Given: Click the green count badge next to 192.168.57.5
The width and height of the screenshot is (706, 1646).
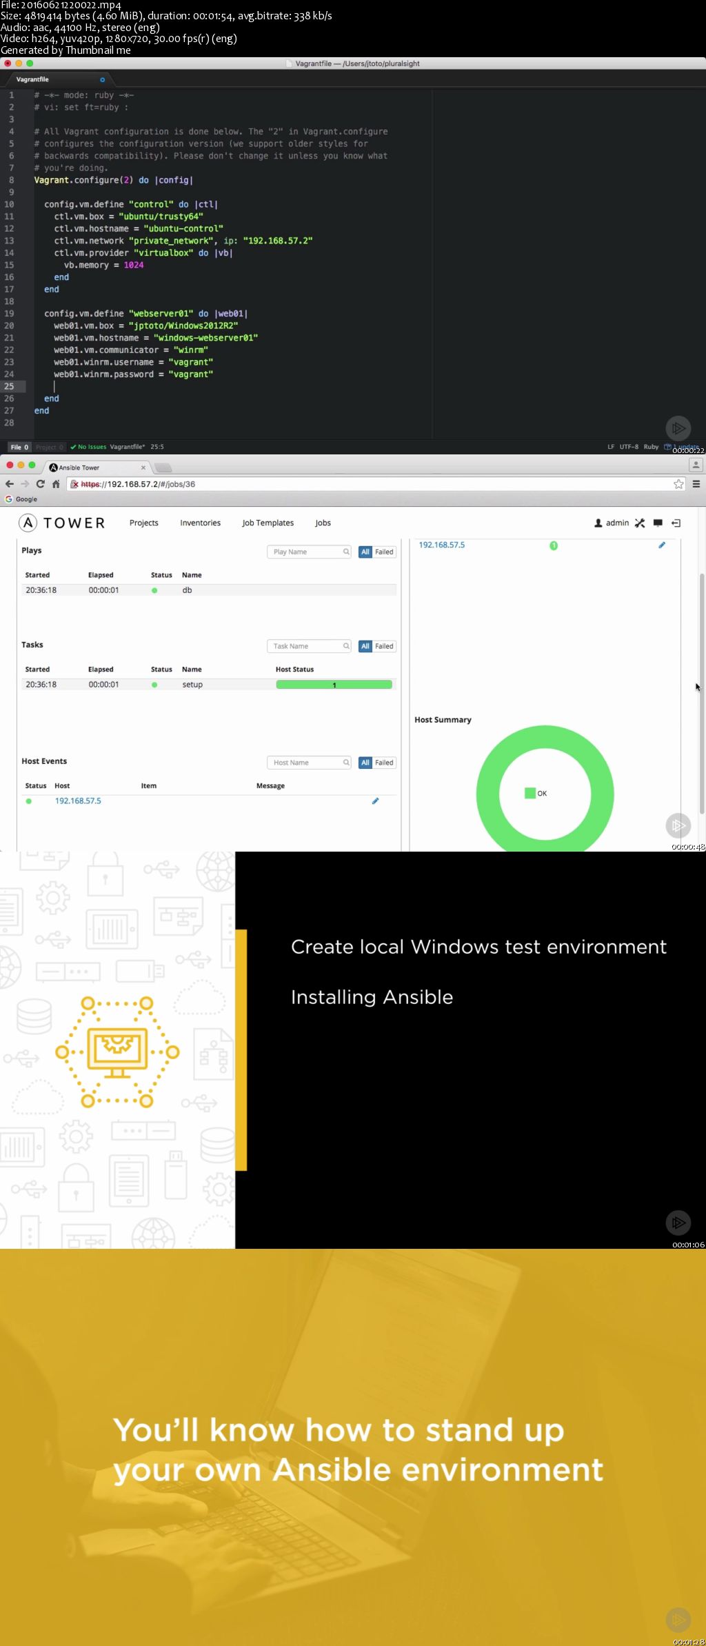Looking at the screenshot, I should (x=554, y=545).
